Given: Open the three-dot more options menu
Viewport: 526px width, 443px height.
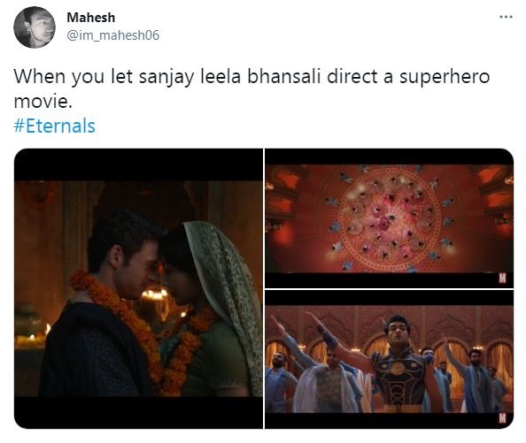Looking at the screenshot, I should pos(506,17).
